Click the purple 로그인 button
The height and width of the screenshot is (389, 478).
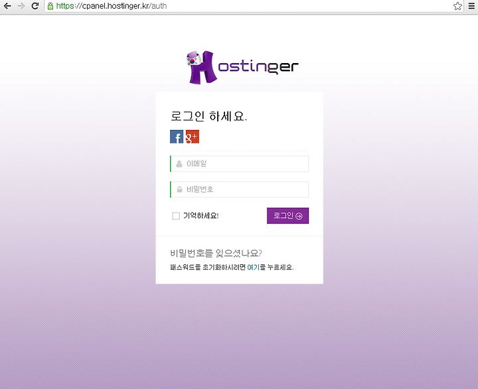tap(287, 216)
